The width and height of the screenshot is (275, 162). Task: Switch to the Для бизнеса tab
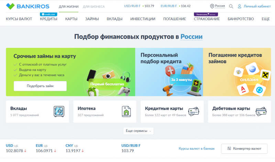click(93, 6)
